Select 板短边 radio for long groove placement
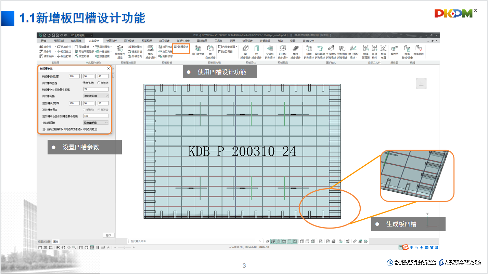The width and height of the screenshot is (488, 274). tap(103, 83)
